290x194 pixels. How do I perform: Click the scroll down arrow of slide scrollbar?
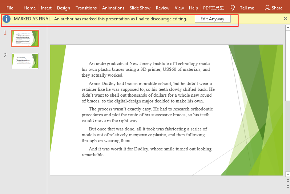(288, 174)
